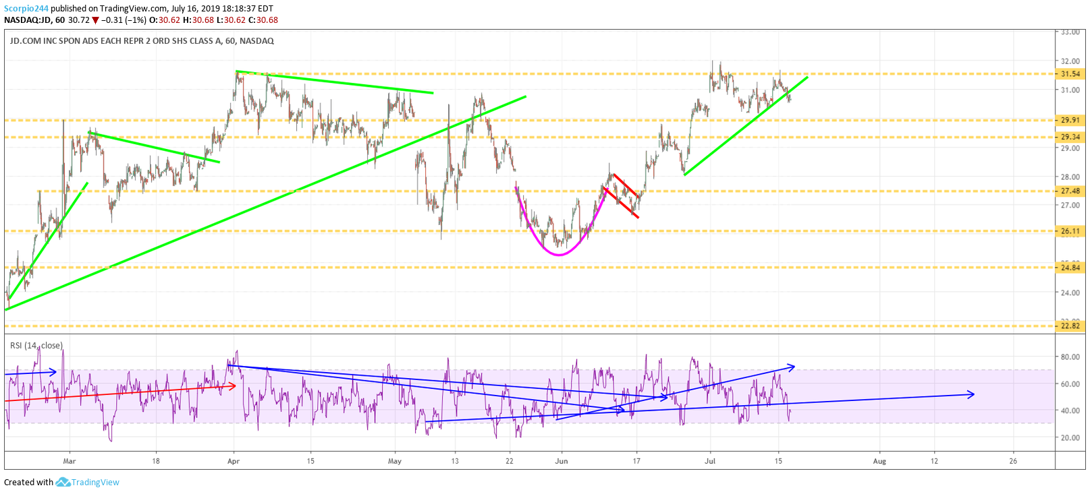Click the 26.11 price level label
1090x494 pixels.
click(1070, 230)
